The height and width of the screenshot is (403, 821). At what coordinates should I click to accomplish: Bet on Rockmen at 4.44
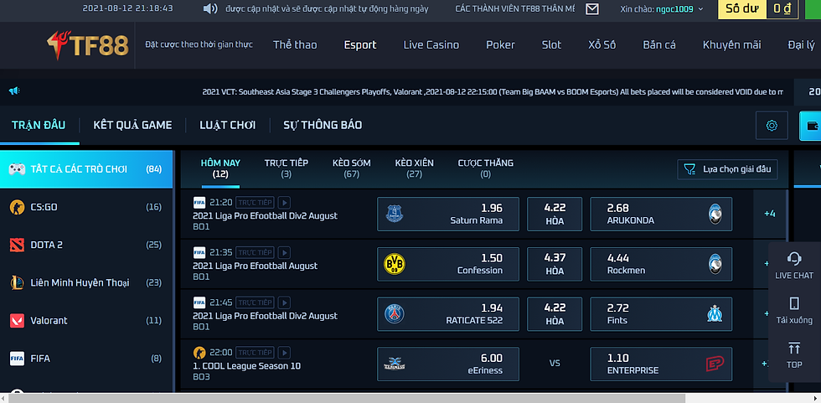(661, 264)
